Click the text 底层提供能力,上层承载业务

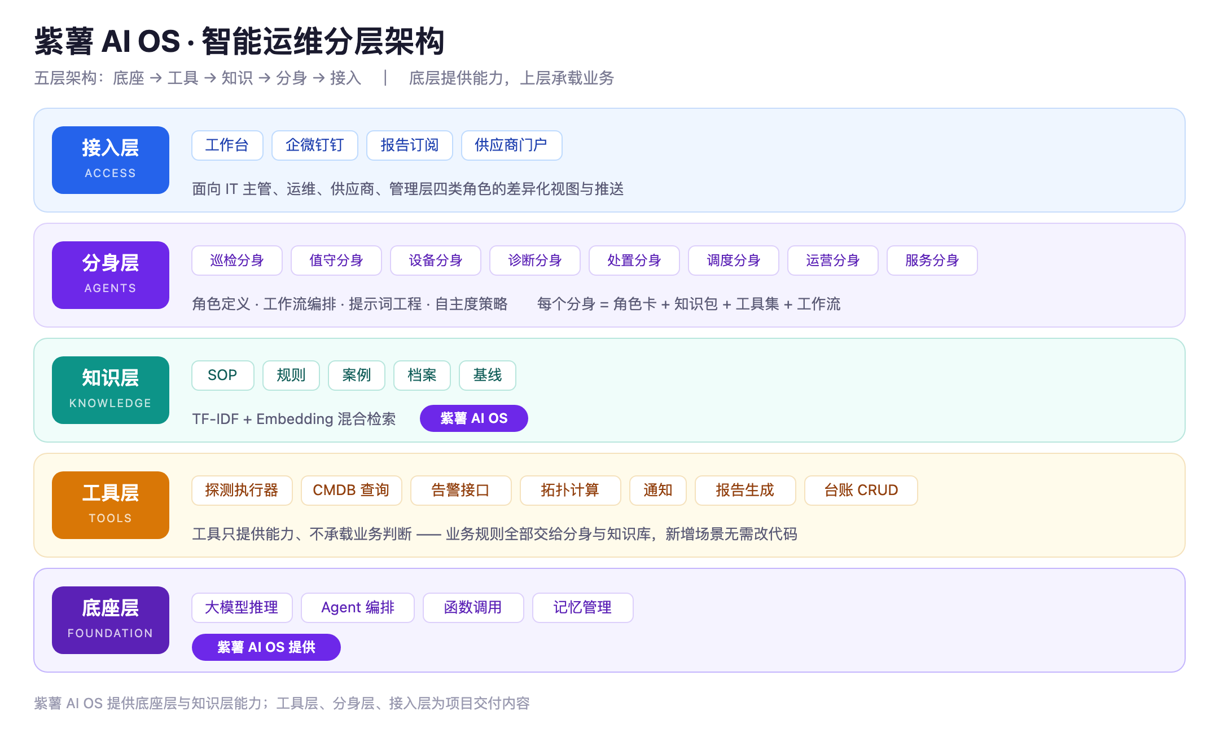click(511, 78)
